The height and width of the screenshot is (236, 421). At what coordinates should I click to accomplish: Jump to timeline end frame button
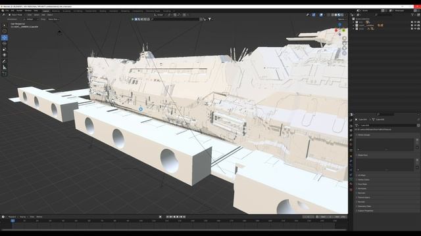[184, 217]
